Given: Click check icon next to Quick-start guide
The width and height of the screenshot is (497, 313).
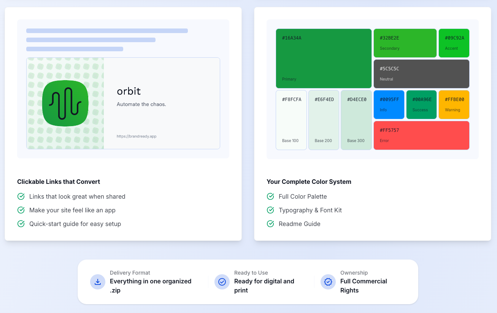Looking at the screenshot, I should 21,224.
